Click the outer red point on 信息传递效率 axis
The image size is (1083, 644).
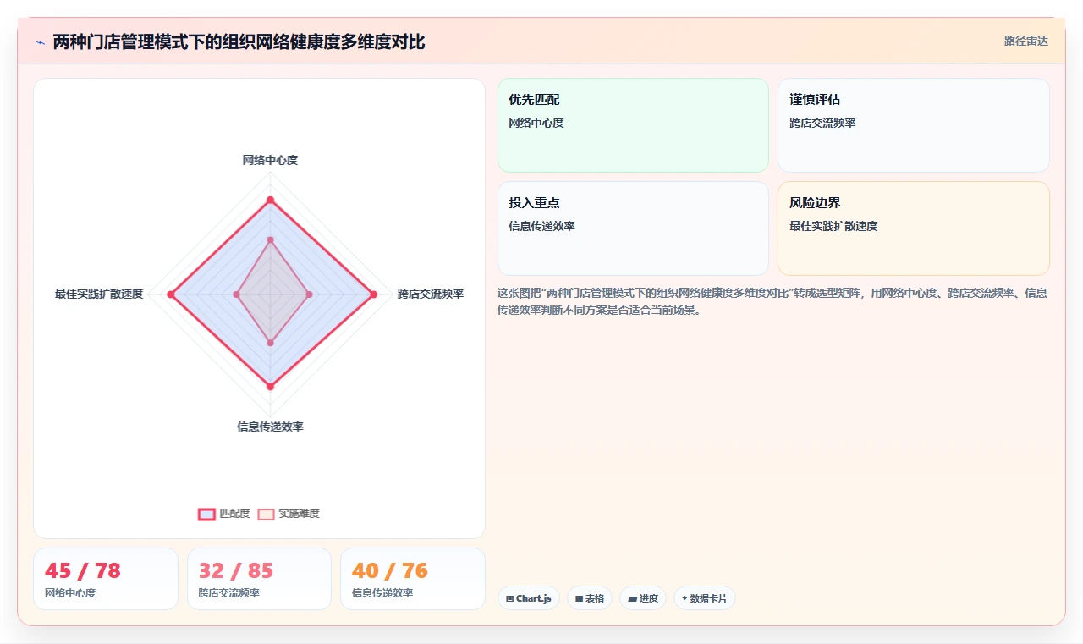click(270, 386)
